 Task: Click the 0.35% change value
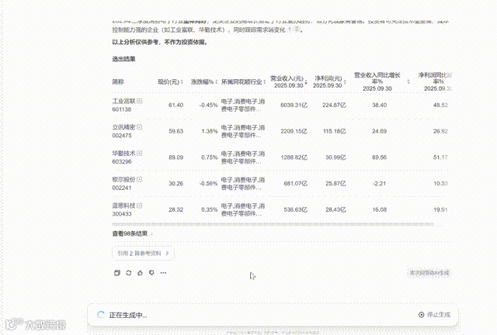coord(210,209)
